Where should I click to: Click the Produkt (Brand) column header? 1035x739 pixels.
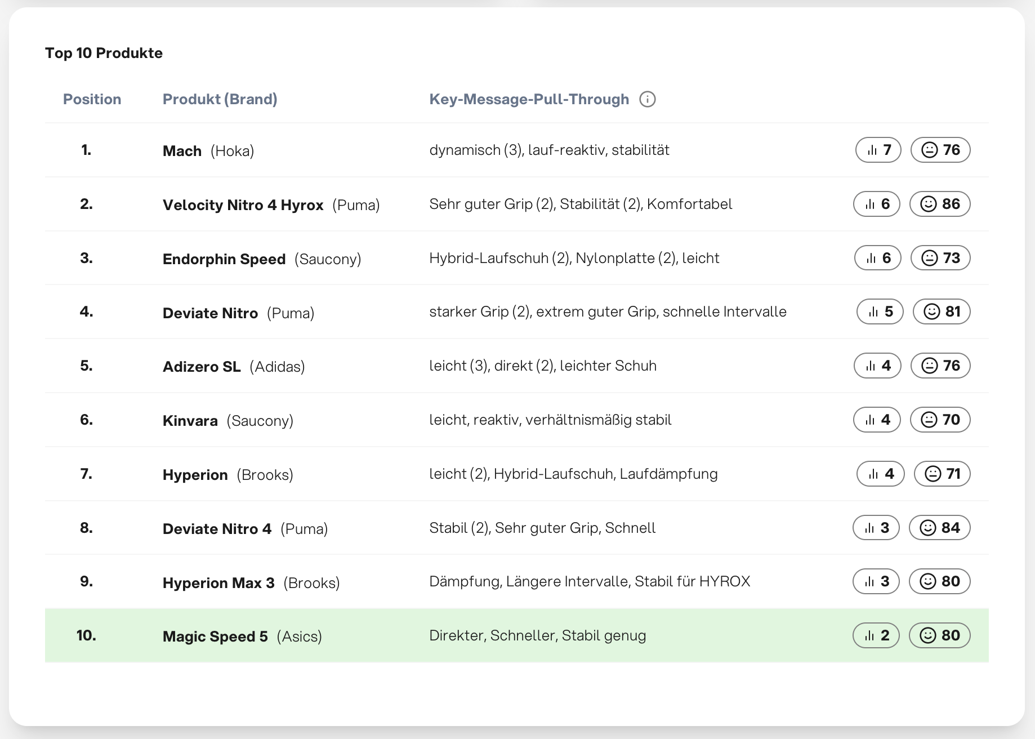coord(220,99)
